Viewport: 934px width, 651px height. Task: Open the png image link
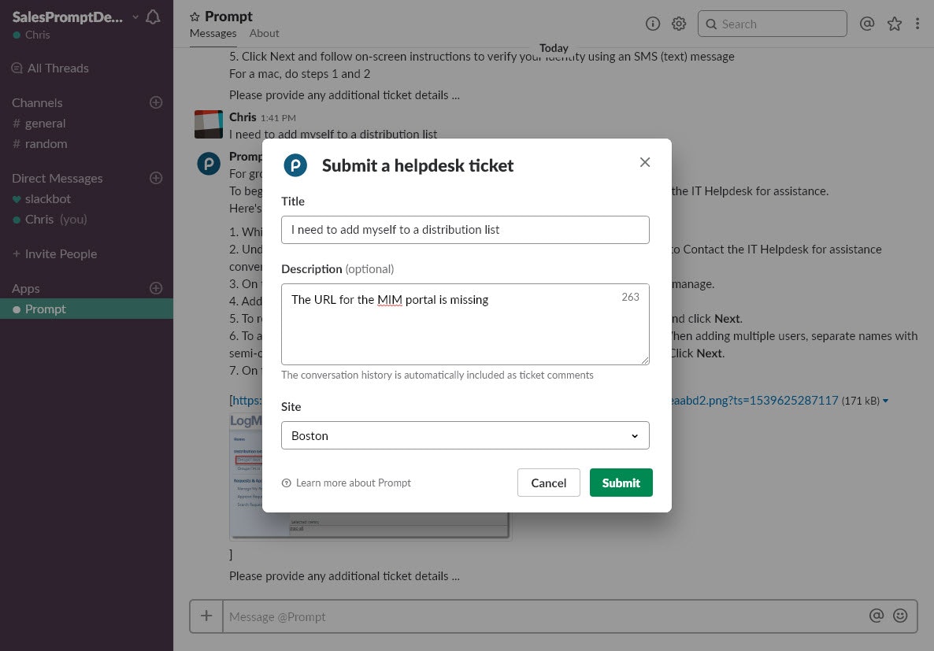pos(754,400)
